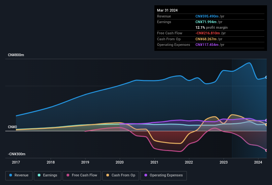Click the Revenue endpoint marker on chart

266,77
